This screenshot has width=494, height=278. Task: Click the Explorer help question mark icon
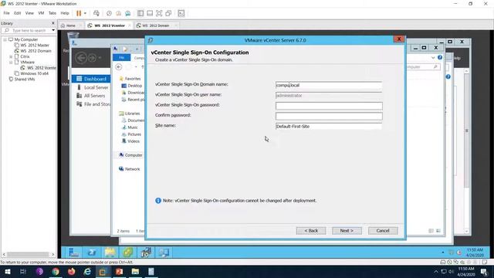pos(440,57)
